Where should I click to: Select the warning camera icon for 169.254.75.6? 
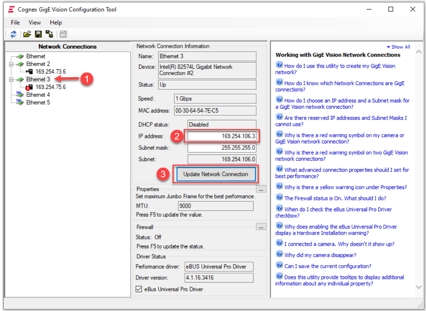pos(30,87)
